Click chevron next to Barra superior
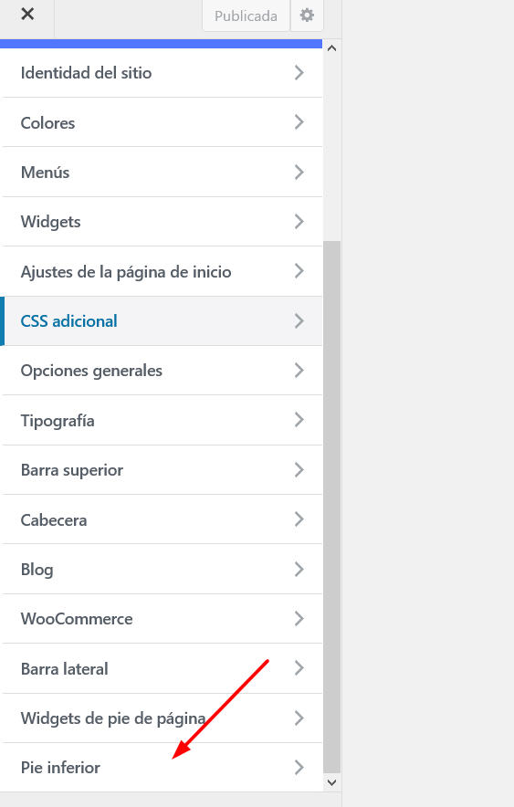Image resolution: width=514 pixels, height=807 pixels. (299, 469)
